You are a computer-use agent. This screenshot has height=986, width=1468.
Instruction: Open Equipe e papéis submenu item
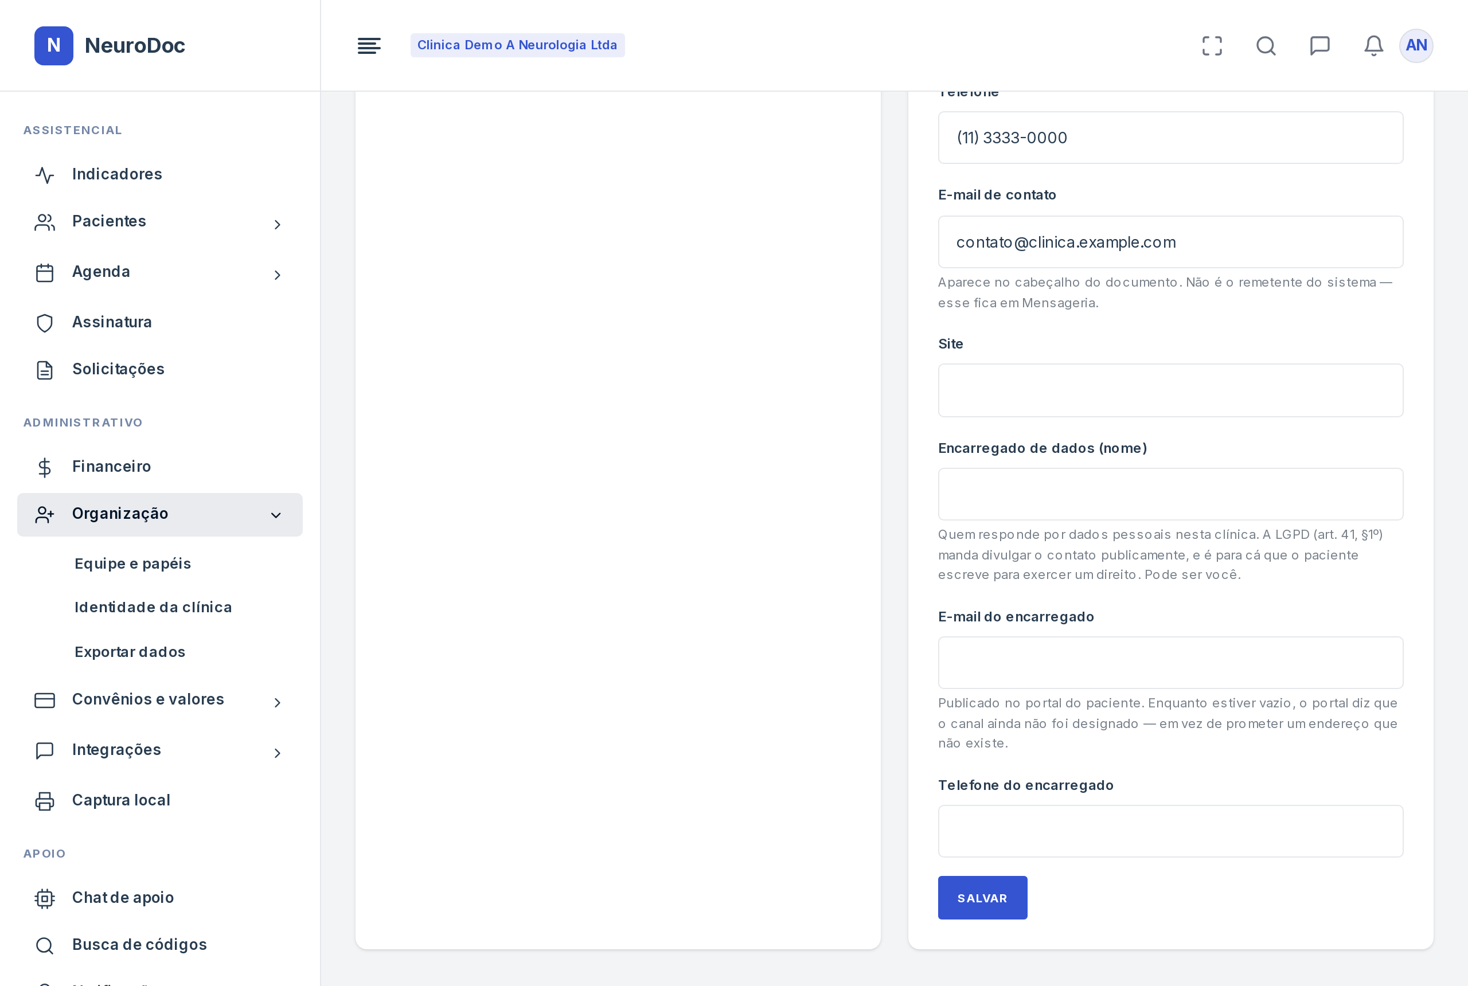pos(132,564)
